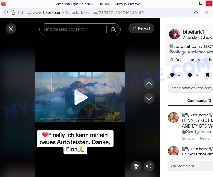Open comments via speech bubble icon

coord(190,75)
